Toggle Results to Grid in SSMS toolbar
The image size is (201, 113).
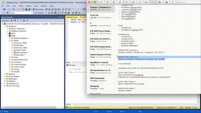click(76, 13)
